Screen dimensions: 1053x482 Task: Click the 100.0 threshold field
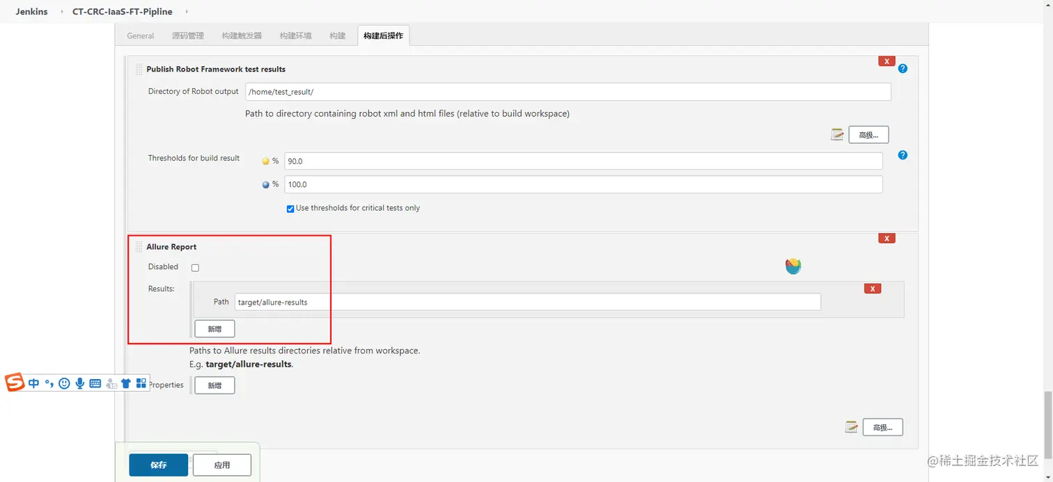click(584, 184)
